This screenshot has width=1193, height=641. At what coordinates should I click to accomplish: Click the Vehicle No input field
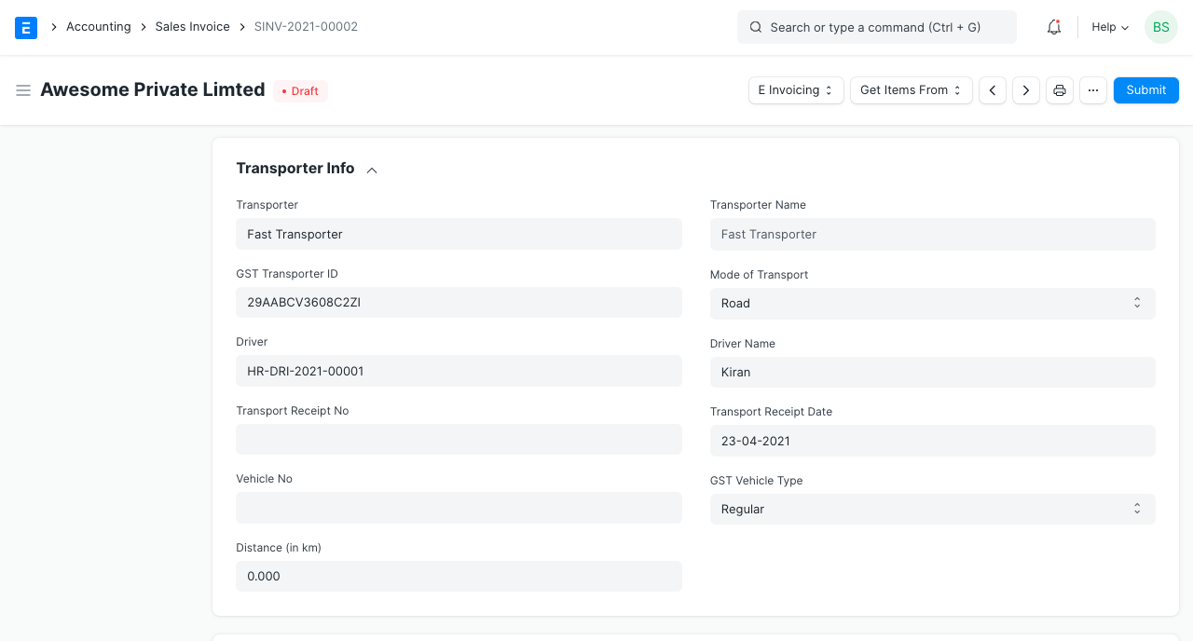(458, 507)
